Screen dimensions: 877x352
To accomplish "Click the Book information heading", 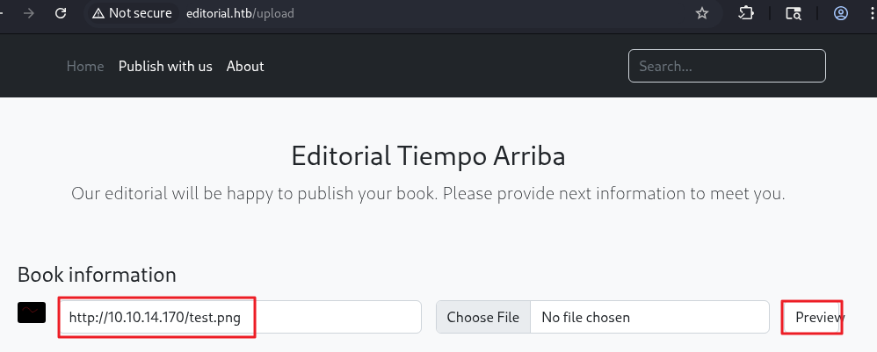I will click(97, 274).
